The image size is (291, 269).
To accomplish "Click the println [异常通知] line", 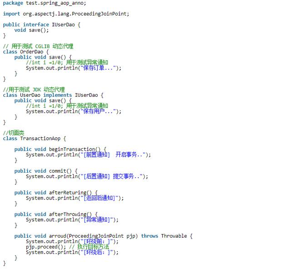I will 72,220.
